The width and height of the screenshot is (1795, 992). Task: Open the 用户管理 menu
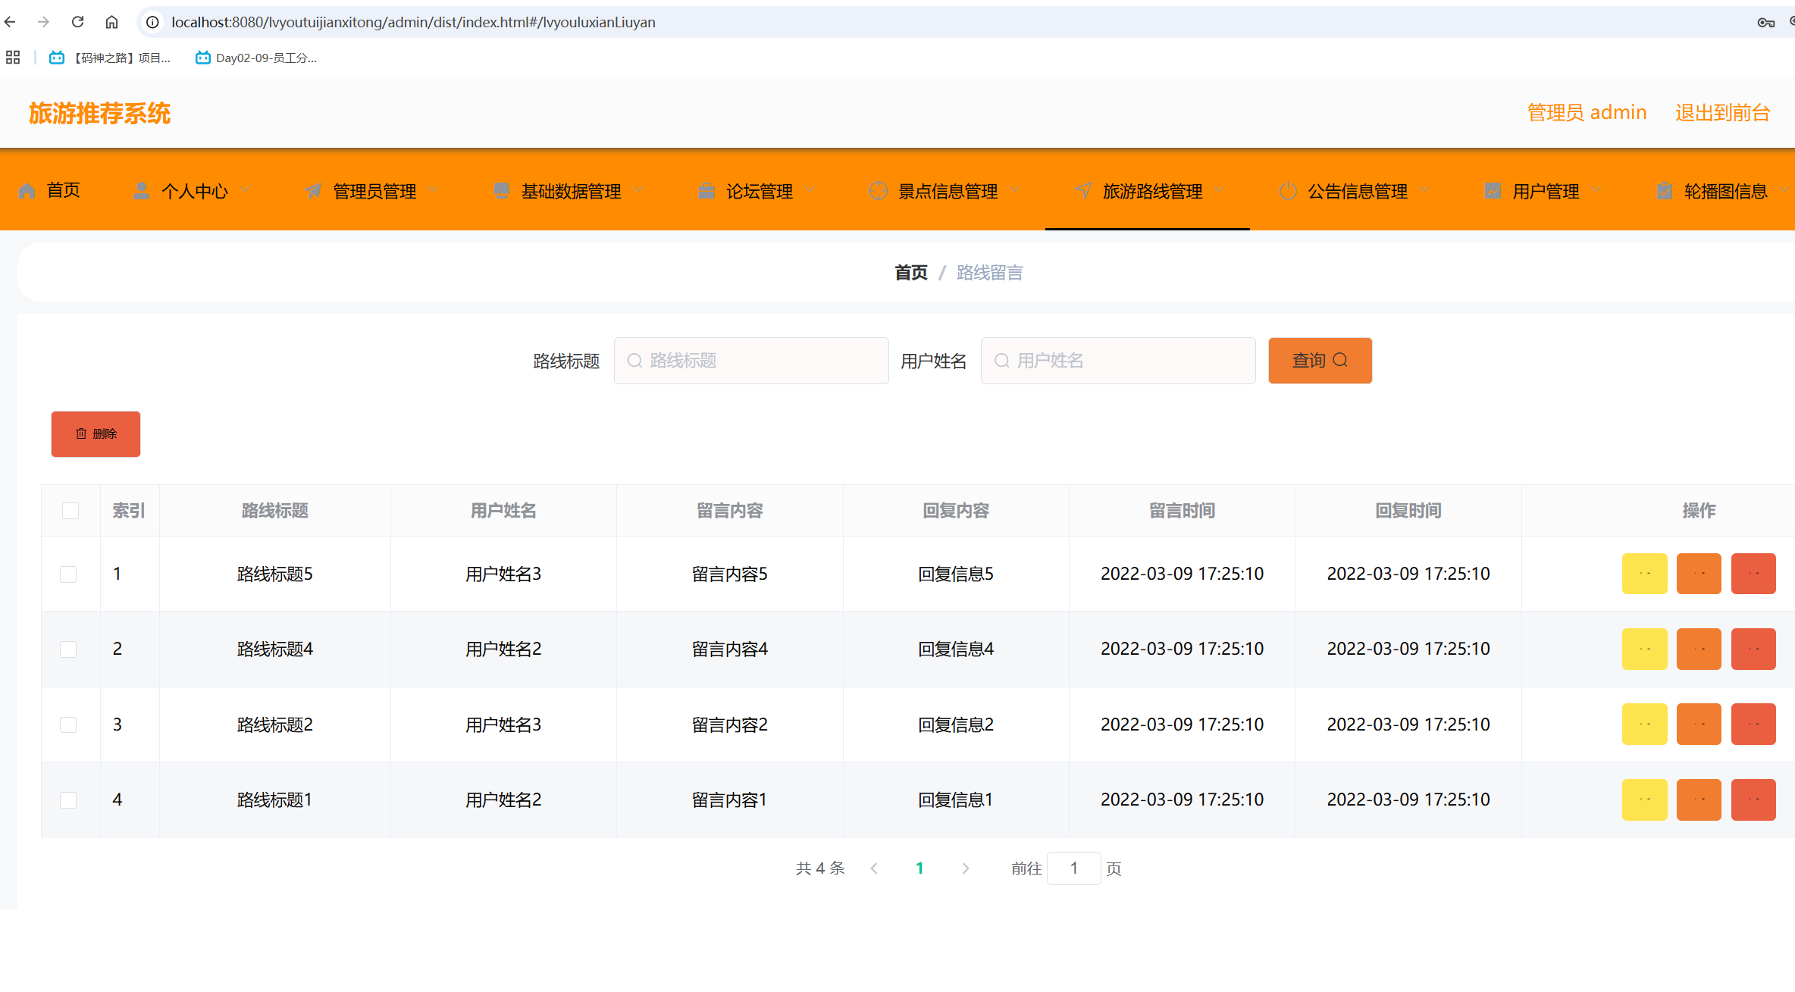pyautogui.click(x=1543, y=190)
